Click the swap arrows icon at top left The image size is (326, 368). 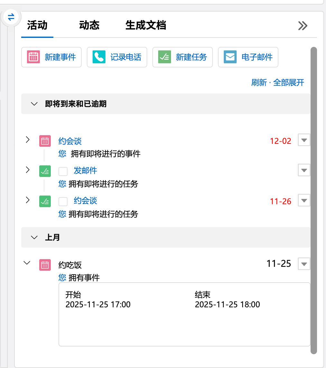11,17
